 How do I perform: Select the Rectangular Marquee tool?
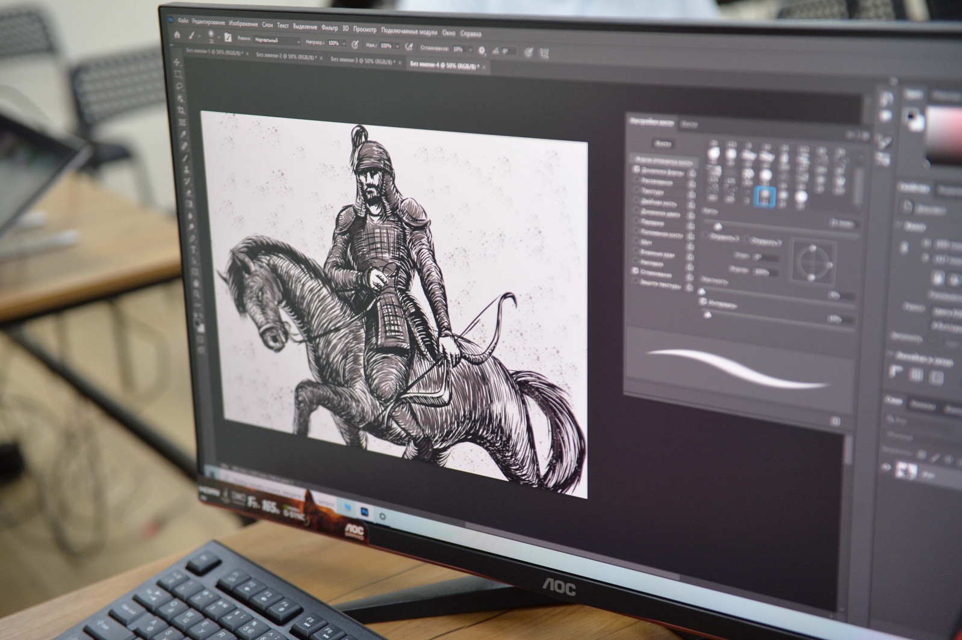coord(178,75)
